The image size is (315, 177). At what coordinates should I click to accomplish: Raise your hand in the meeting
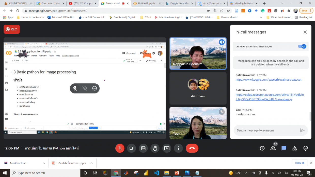pos(155,148)
